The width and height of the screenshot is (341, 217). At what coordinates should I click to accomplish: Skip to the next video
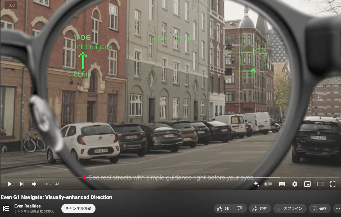pyautogui.click(x=22, y=184)
